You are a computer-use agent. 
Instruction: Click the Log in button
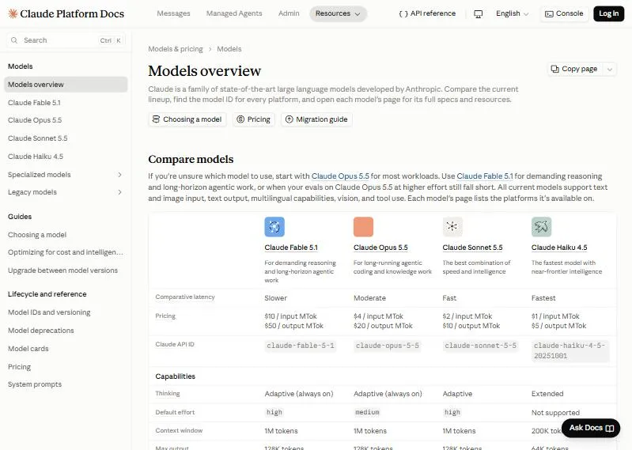click(x=608, y=13)
